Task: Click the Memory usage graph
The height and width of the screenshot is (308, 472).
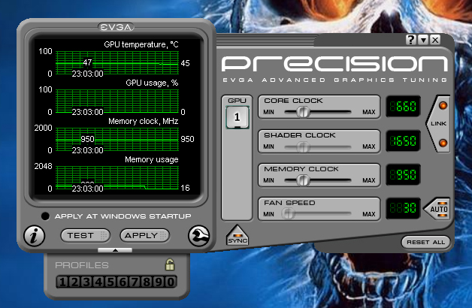Action: [117, 177]
